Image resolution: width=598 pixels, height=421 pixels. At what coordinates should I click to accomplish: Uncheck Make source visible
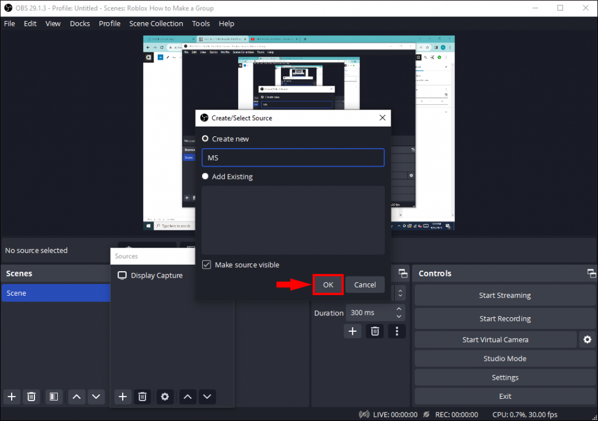(206, 264)
